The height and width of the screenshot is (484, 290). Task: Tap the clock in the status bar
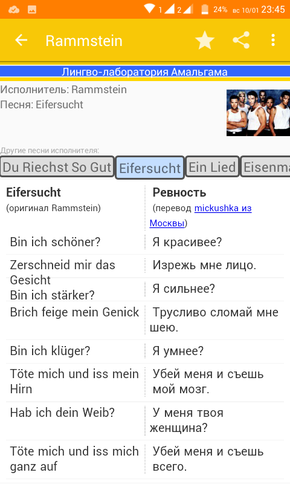point(273,10)
